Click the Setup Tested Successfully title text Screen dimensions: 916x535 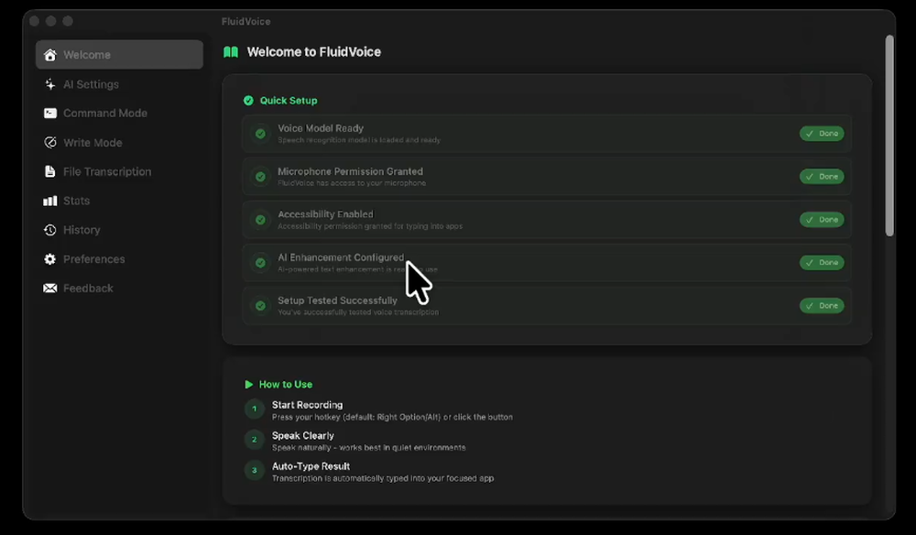[338, 300]
